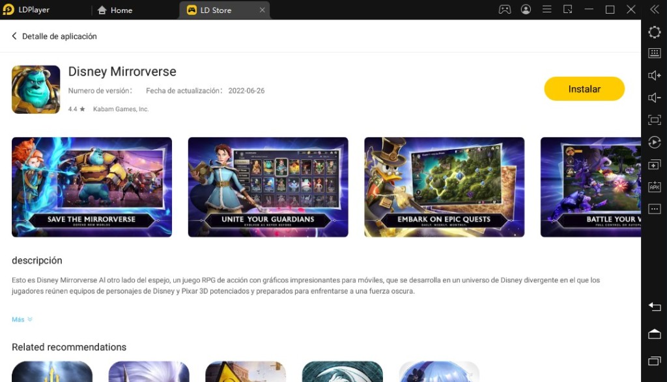The image size is (667, 382).
Task: Open fifth related app with blue-haired character
Action: (x=439, y=372)
